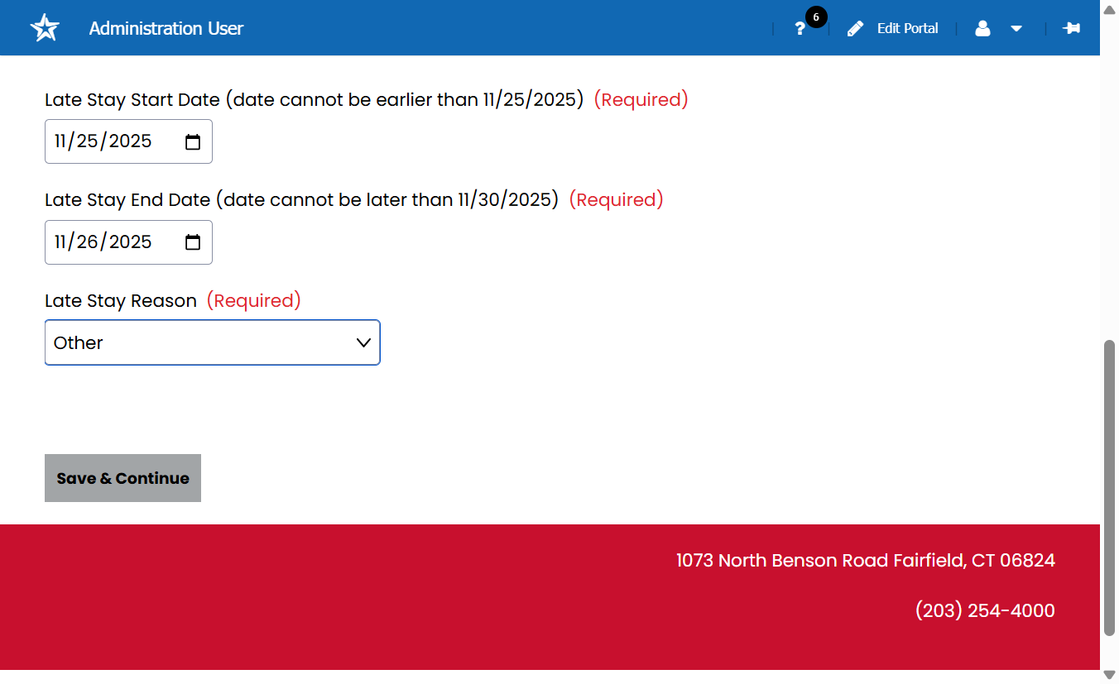Click the user profile icon
The image size is (1119, 684).
coord(982,28)
